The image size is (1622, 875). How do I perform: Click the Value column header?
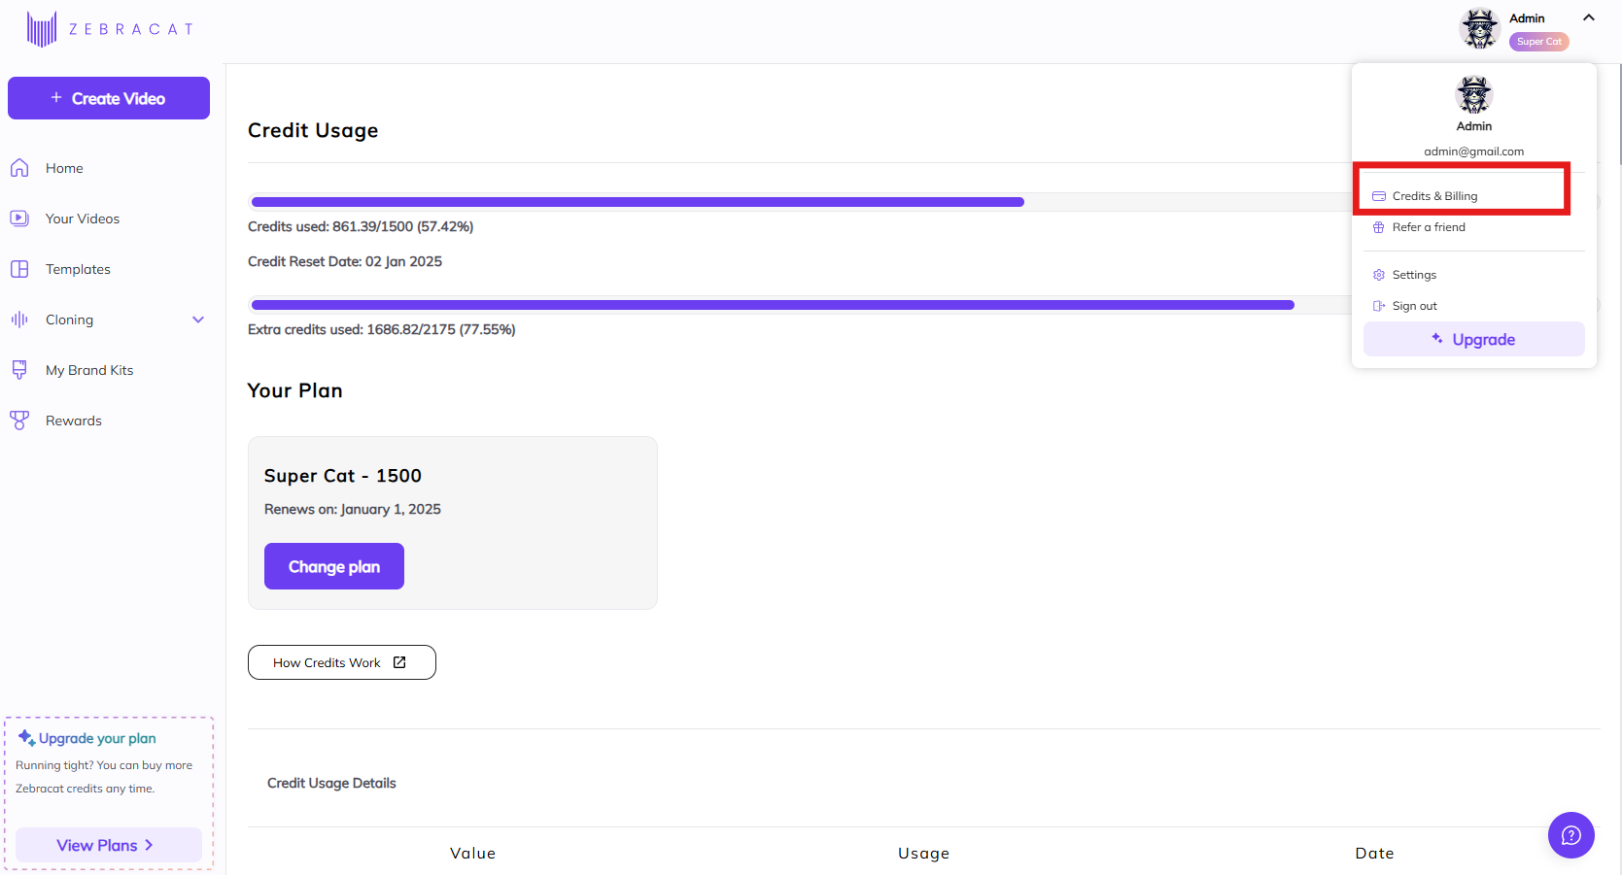473,853
